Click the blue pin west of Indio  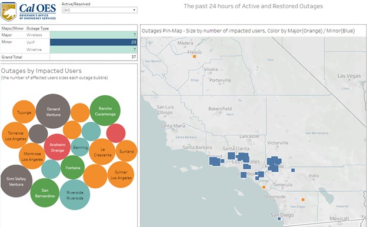point(293,170)
